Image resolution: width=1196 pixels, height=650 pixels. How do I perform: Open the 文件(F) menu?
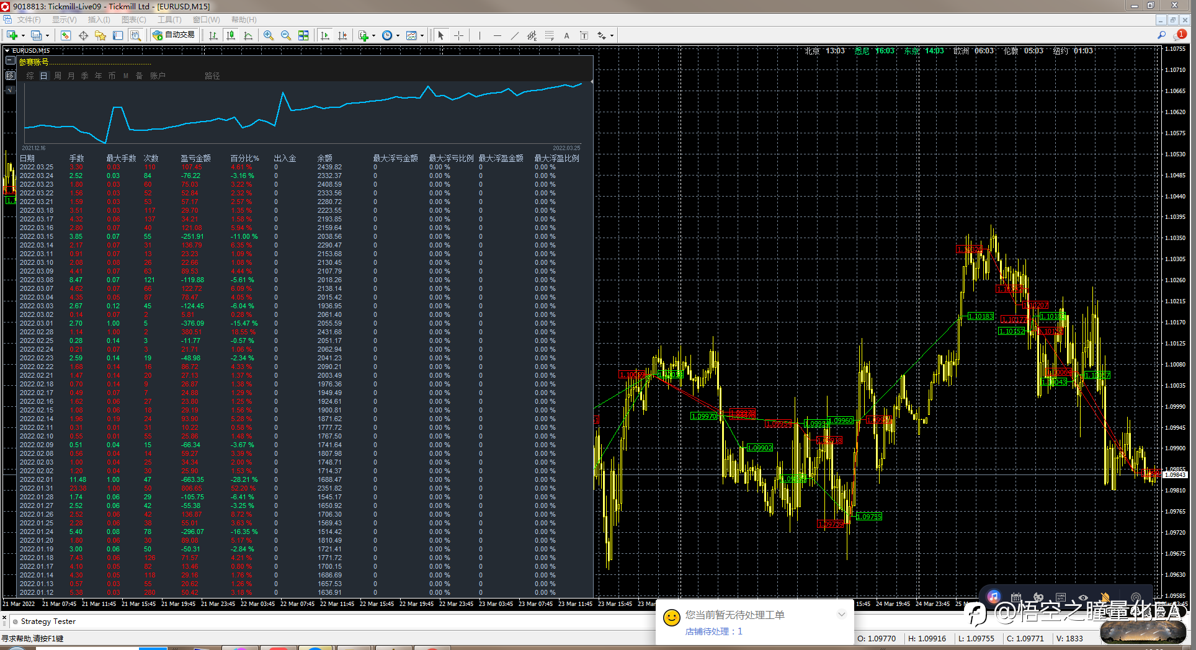click(x=29, y=20)
